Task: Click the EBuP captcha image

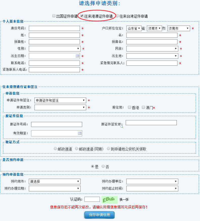Action: click(110, 199)
